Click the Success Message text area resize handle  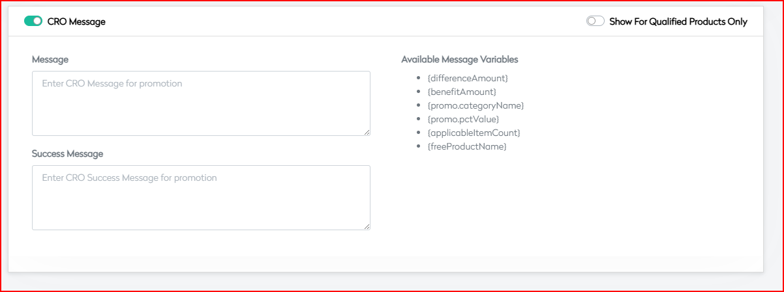367,226
